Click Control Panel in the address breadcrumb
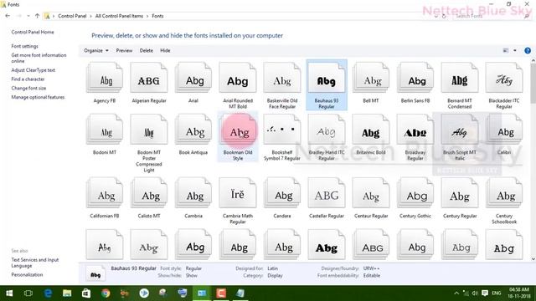The image size is (536, 301). click(x=72, y=16)
